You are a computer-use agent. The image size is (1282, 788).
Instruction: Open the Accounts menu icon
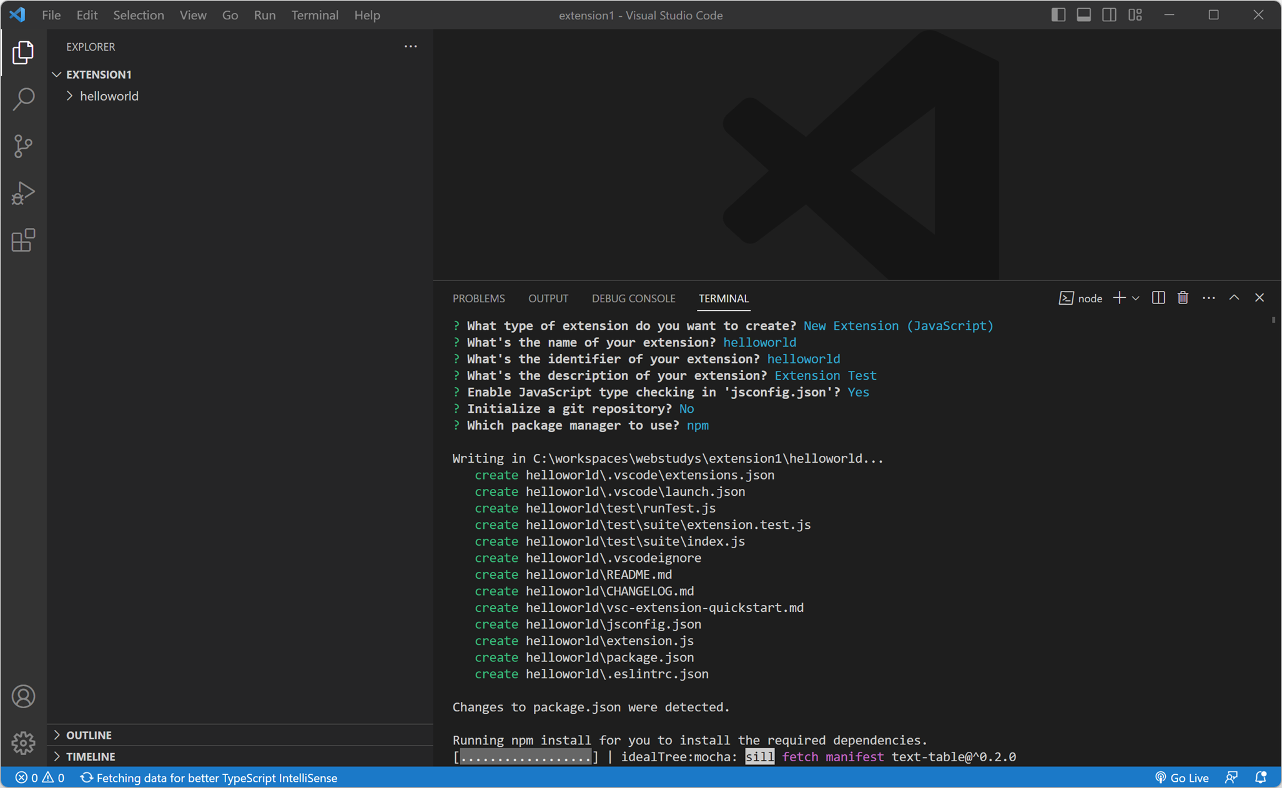tap(23, 696)
